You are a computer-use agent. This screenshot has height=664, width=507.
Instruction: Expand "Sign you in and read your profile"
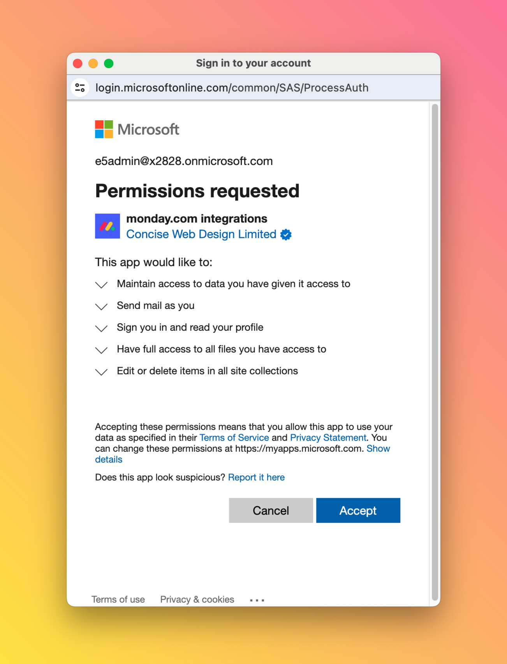tap(101, 328)
